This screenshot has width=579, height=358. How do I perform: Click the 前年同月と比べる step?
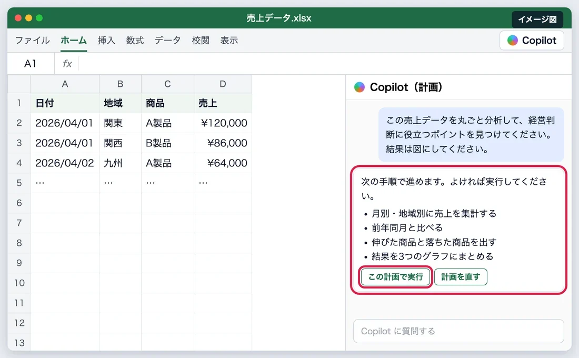(x=407, y=227)
